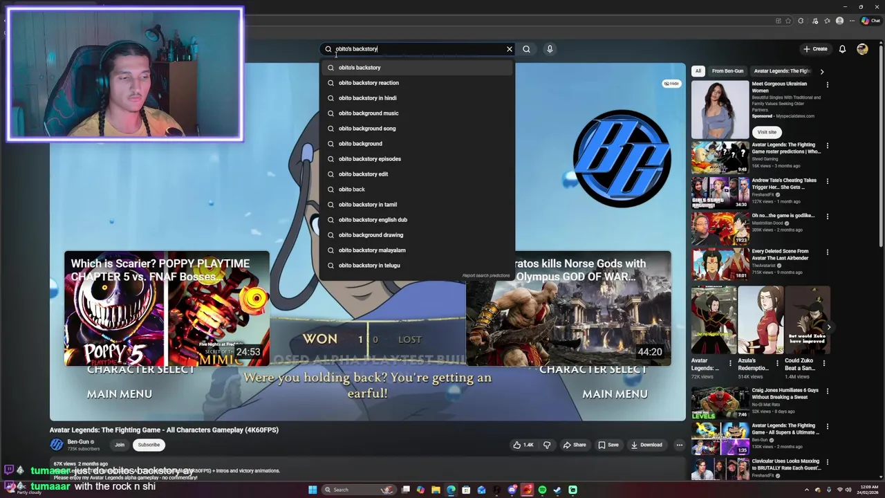
Task: Dislike the Avatar Legends video
Action: pyautogui.click(x=547, y=445)
